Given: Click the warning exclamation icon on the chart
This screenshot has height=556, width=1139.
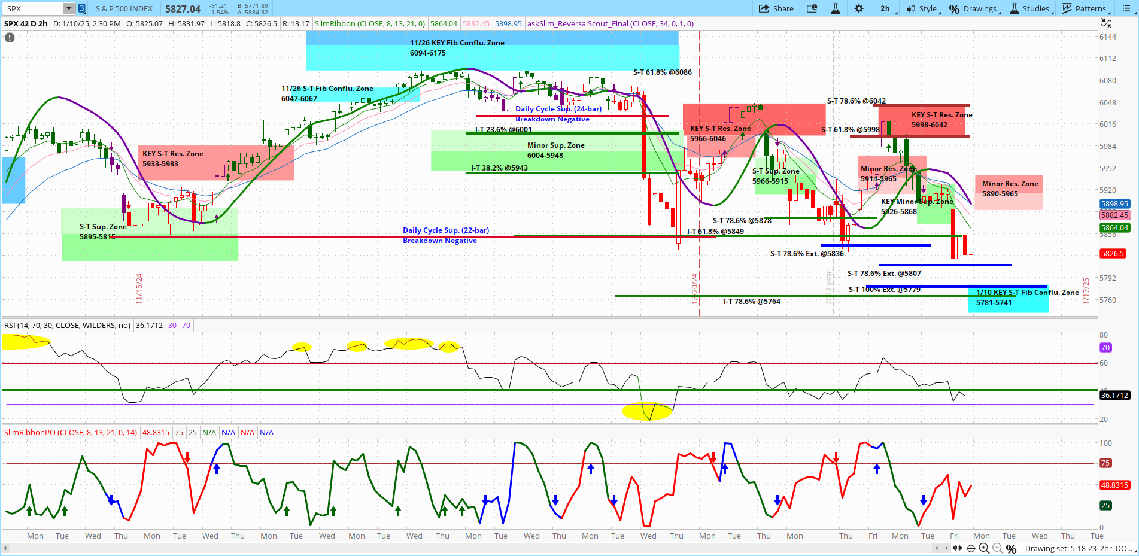Looking at the screenshot, I should click(x=9, y=38).
